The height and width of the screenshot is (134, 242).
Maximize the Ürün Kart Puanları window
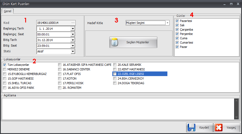231,4
